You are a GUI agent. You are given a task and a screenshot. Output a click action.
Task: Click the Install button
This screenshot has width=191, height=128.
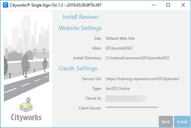(182, 121)
